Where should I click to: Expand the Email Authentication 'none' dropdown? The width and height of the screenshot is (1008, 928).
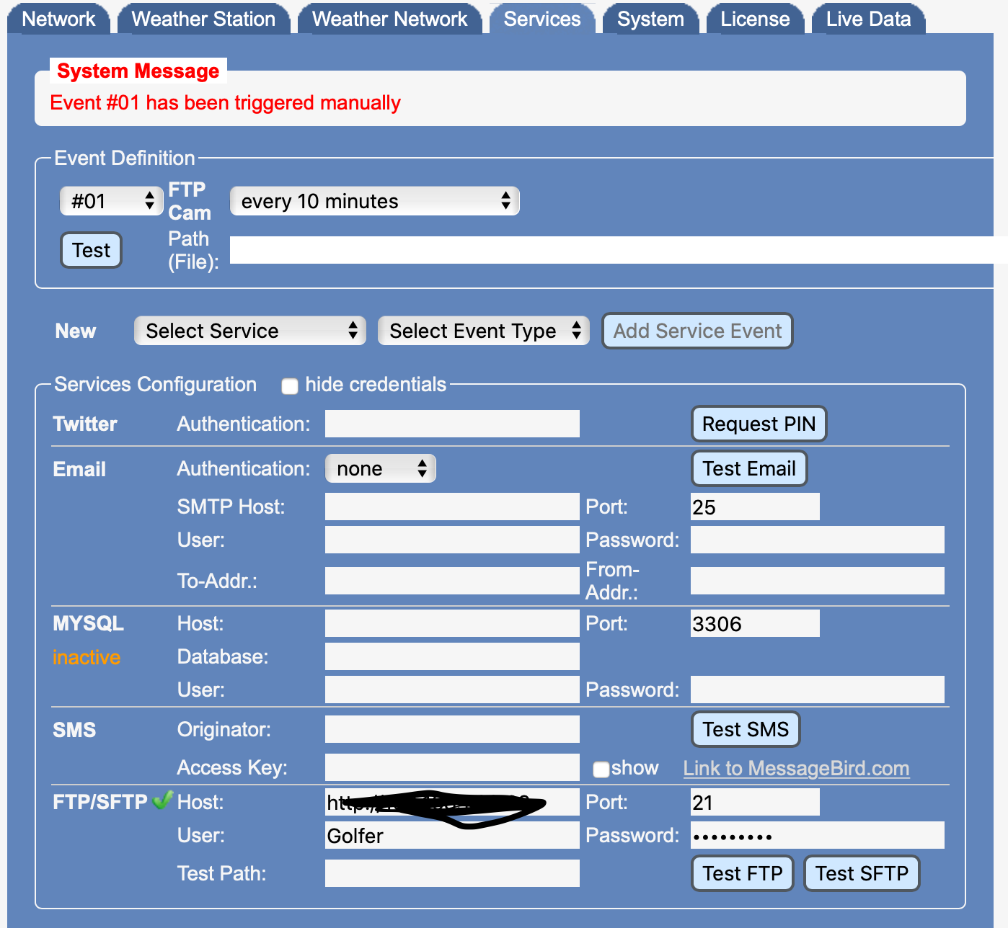[380, 469]
